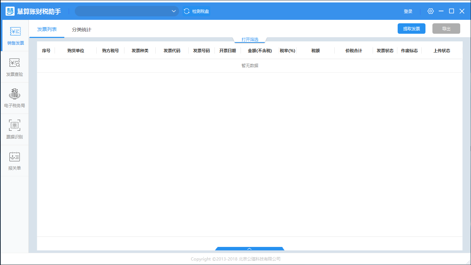Select the 票据识别 receipt recognition tool
The width and height of the screenshot is (471, 265).
coord(14,129)
